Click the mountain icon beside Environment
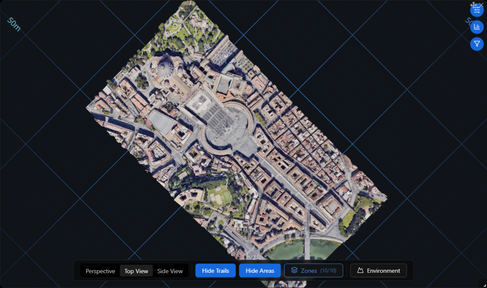 coord(360,270)
